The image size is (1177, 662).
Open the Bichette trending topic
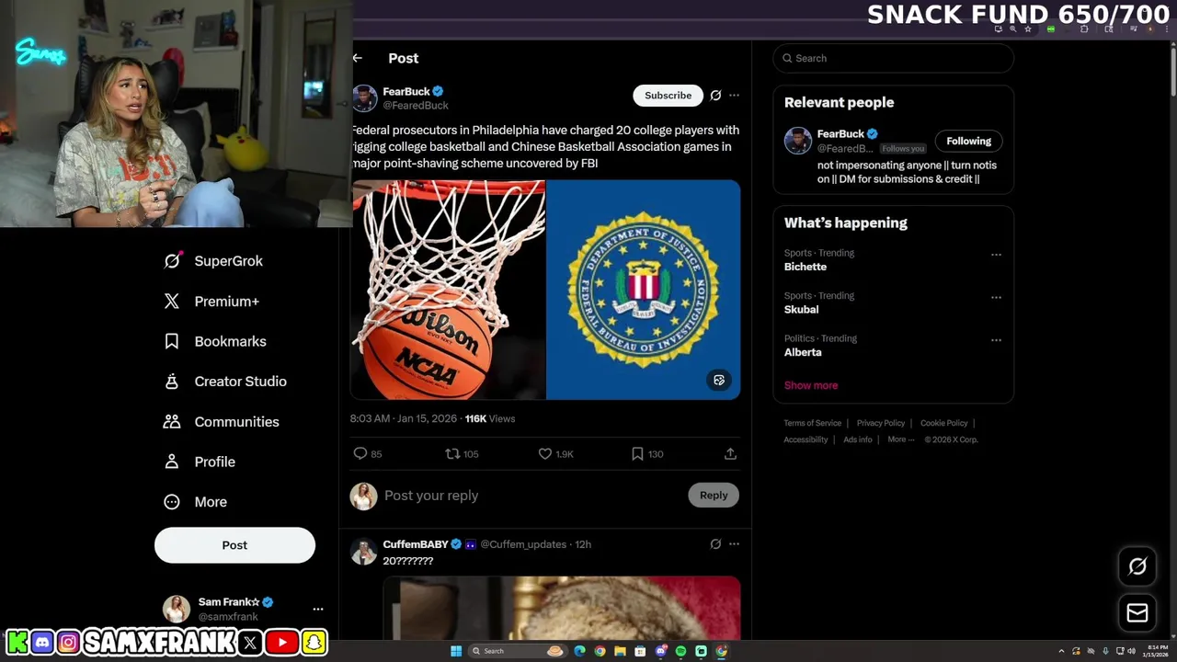806,267
